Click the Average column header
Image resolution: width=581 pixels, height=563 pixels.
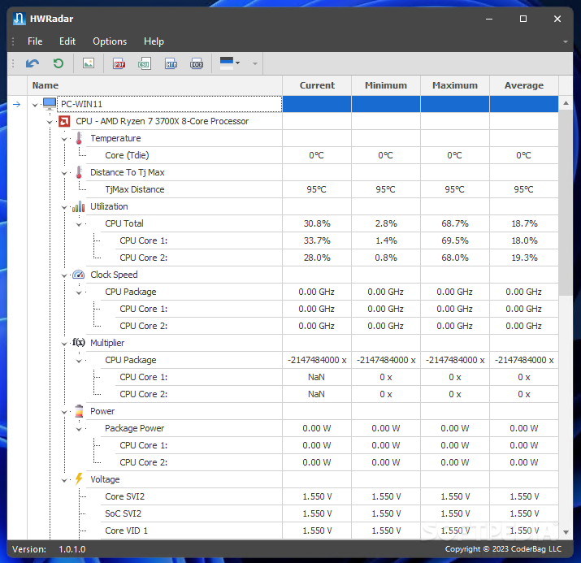point(524,85)
